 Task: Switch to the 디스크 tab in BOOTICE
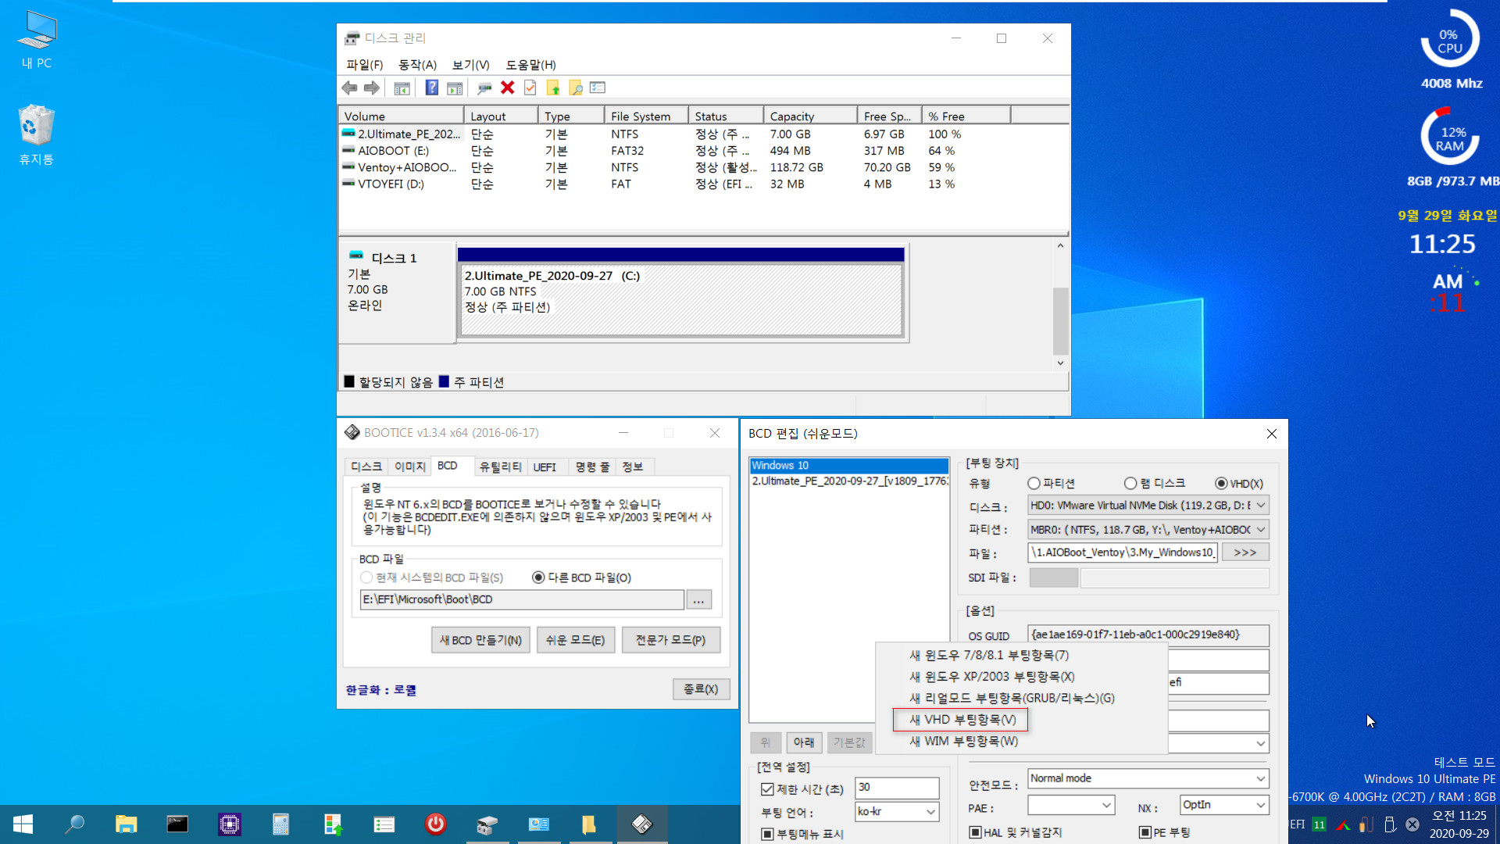click(x=366, y=467)
